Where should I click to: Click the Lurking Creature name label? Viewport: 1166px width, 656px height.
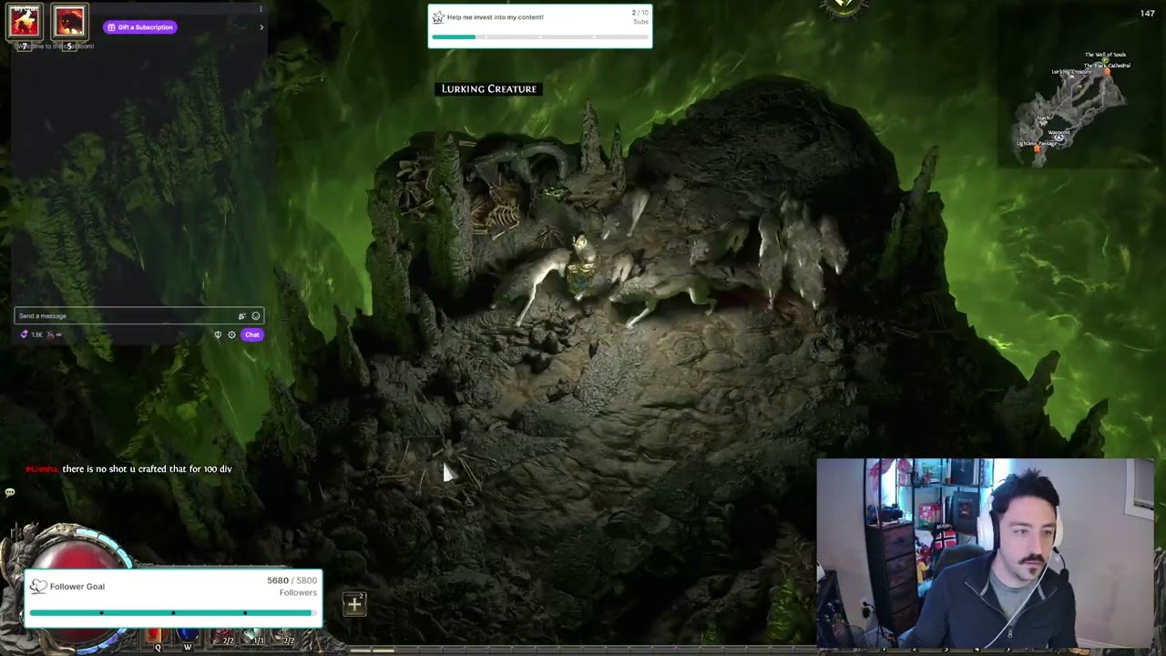pyautogui.click(x=489, y=88)
